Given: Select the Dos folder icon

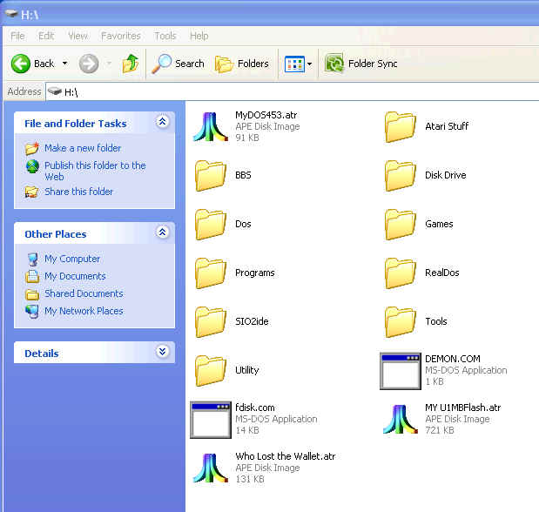Looking at the screenshot, I should (x=210, y=224).
